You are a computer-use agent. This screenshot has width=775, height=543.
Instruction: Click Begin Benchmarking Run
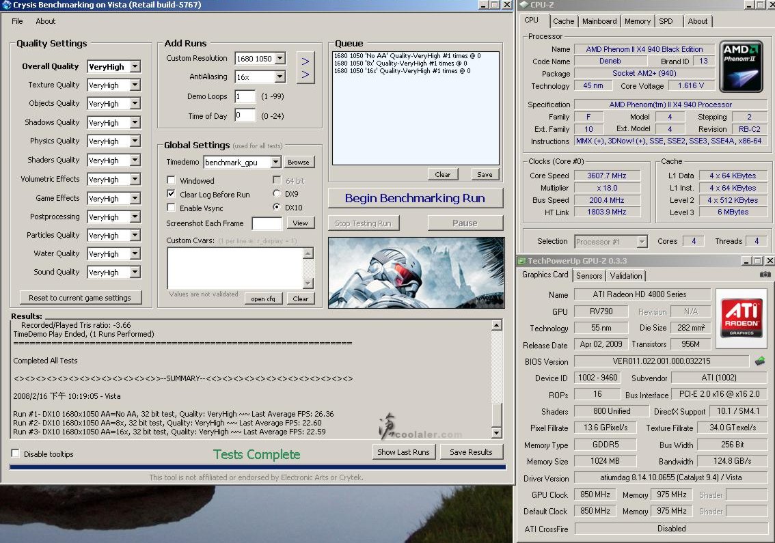click(x=416, y=198)
